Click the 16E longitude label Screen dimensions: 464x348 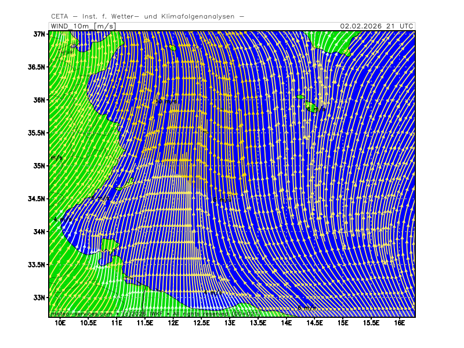pyautogui.click(x=400, y=322)
